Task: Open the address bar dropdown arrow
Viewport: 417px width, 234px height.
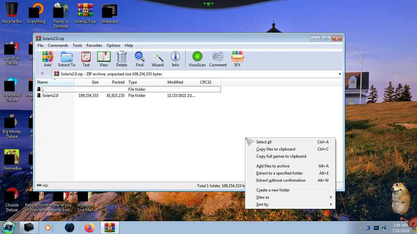Action: pos(340,74)
